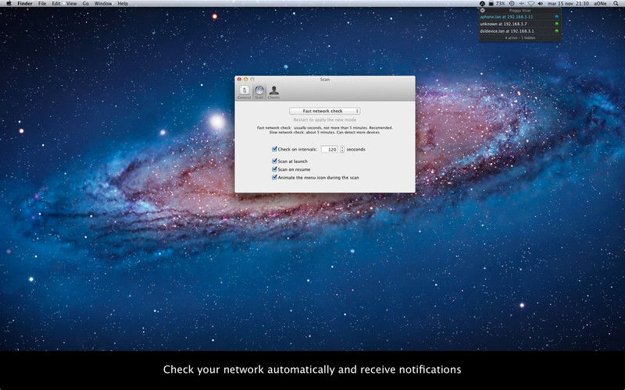The height and width of the screenshot is (390, 625).
Task: Click the '4 active - 1 hidden' status text
Action: [x=520, y=37]
